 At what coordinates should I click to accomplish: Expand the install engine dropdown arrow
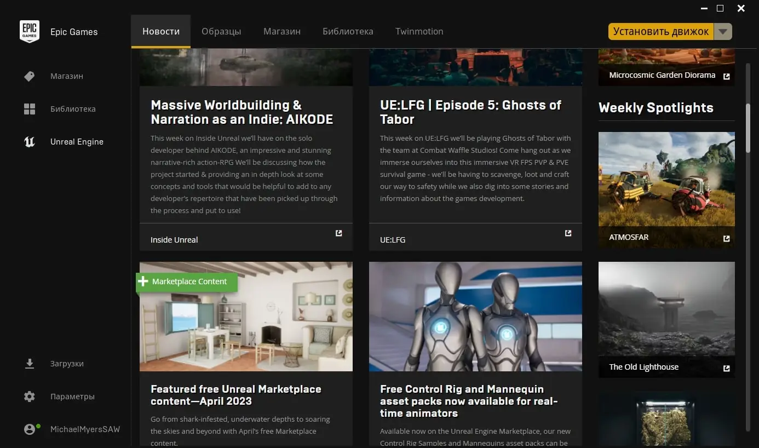pos(723,32)
